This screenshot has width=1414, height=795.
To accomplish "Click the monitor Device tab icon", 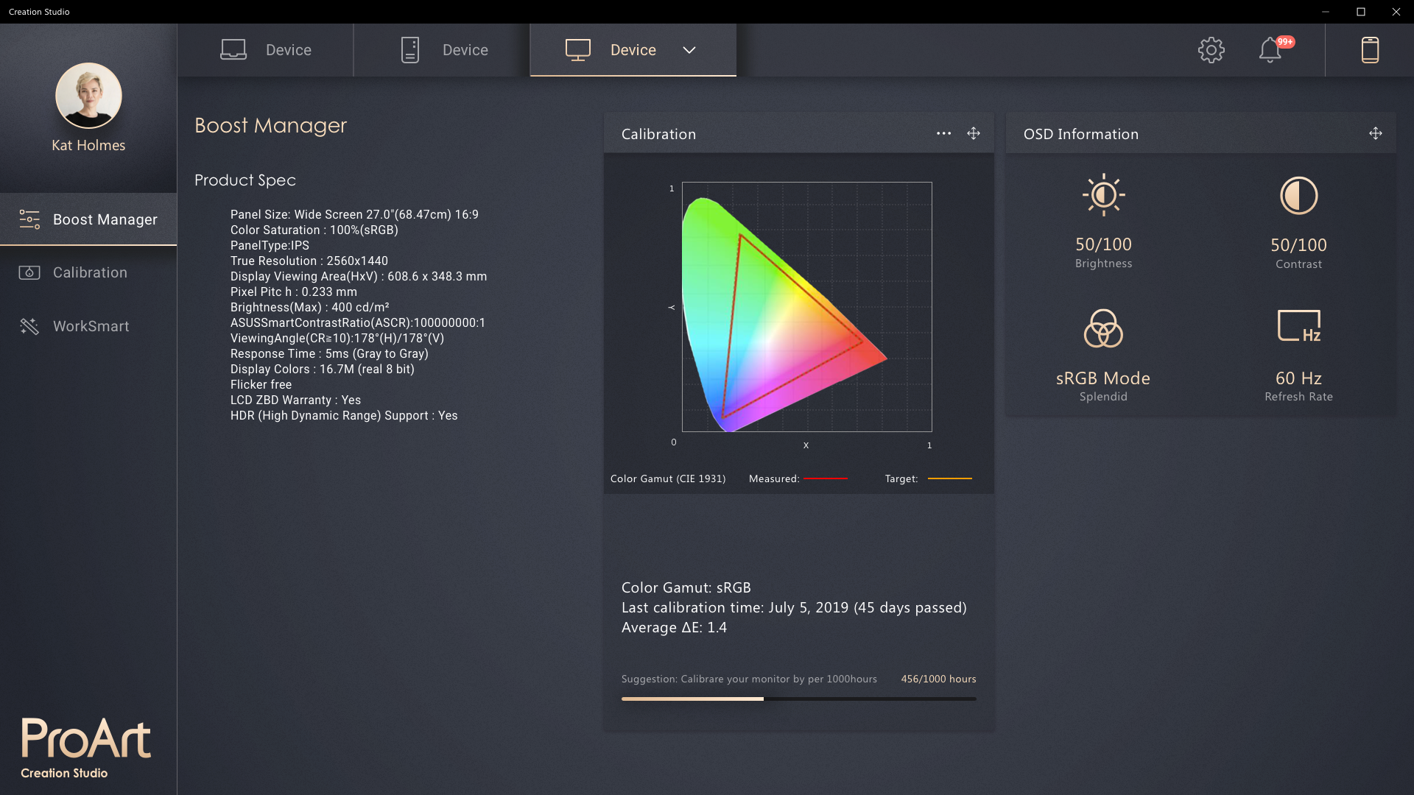I will (x=579, y=49).
